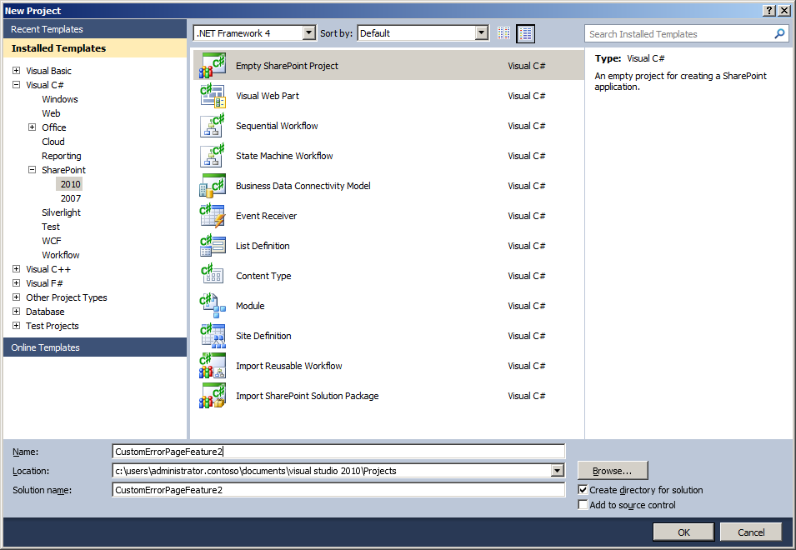Click the Content Type template icon
The width and height of the screenshot is (796, 550).
coord(213,275)
